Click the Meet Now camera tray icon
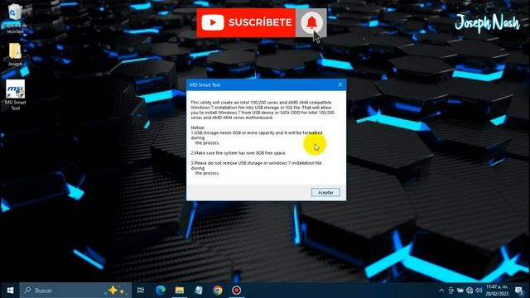The image size is (530, 298). [x=450, y=291]
